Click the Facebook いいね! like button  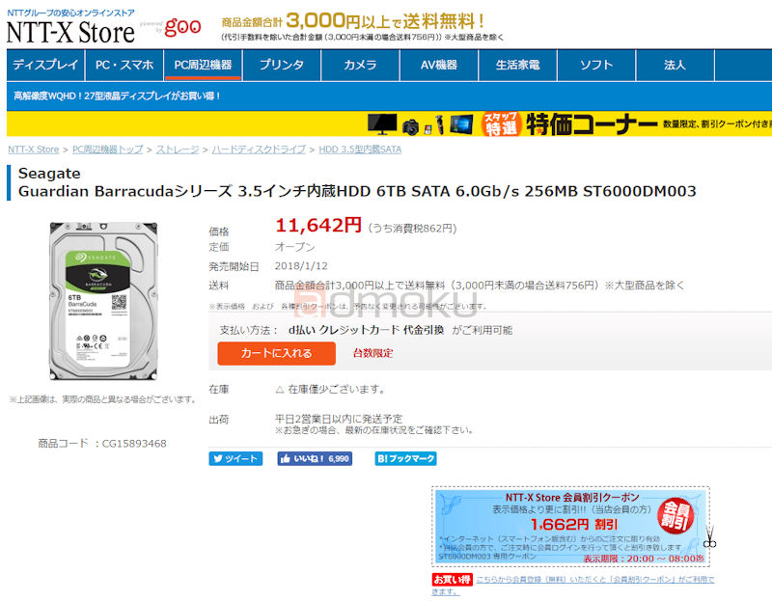tap(315, 459)
